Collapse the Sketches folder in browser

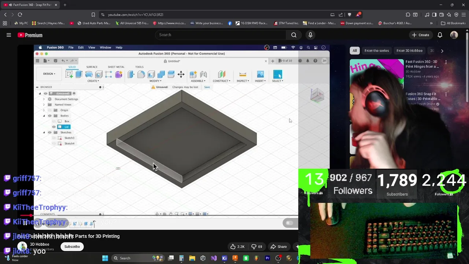[44, 132]
